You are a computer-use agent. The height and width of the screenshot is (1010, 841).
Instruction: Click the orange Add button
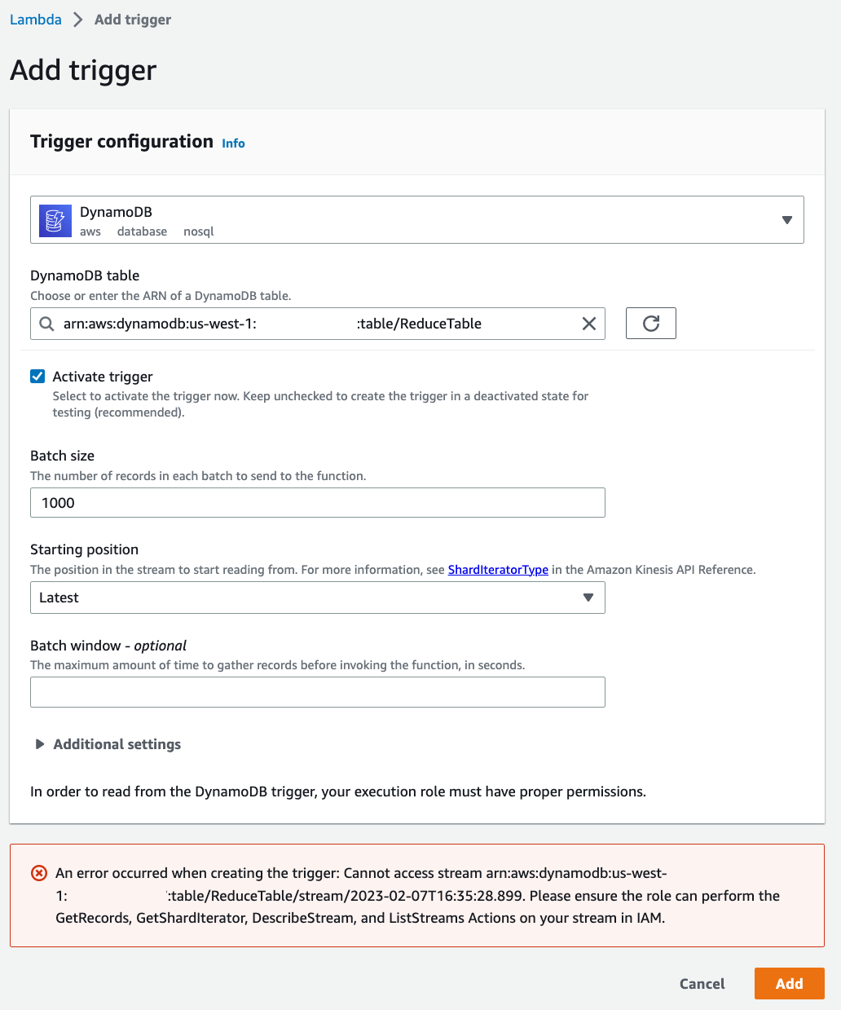789,983
